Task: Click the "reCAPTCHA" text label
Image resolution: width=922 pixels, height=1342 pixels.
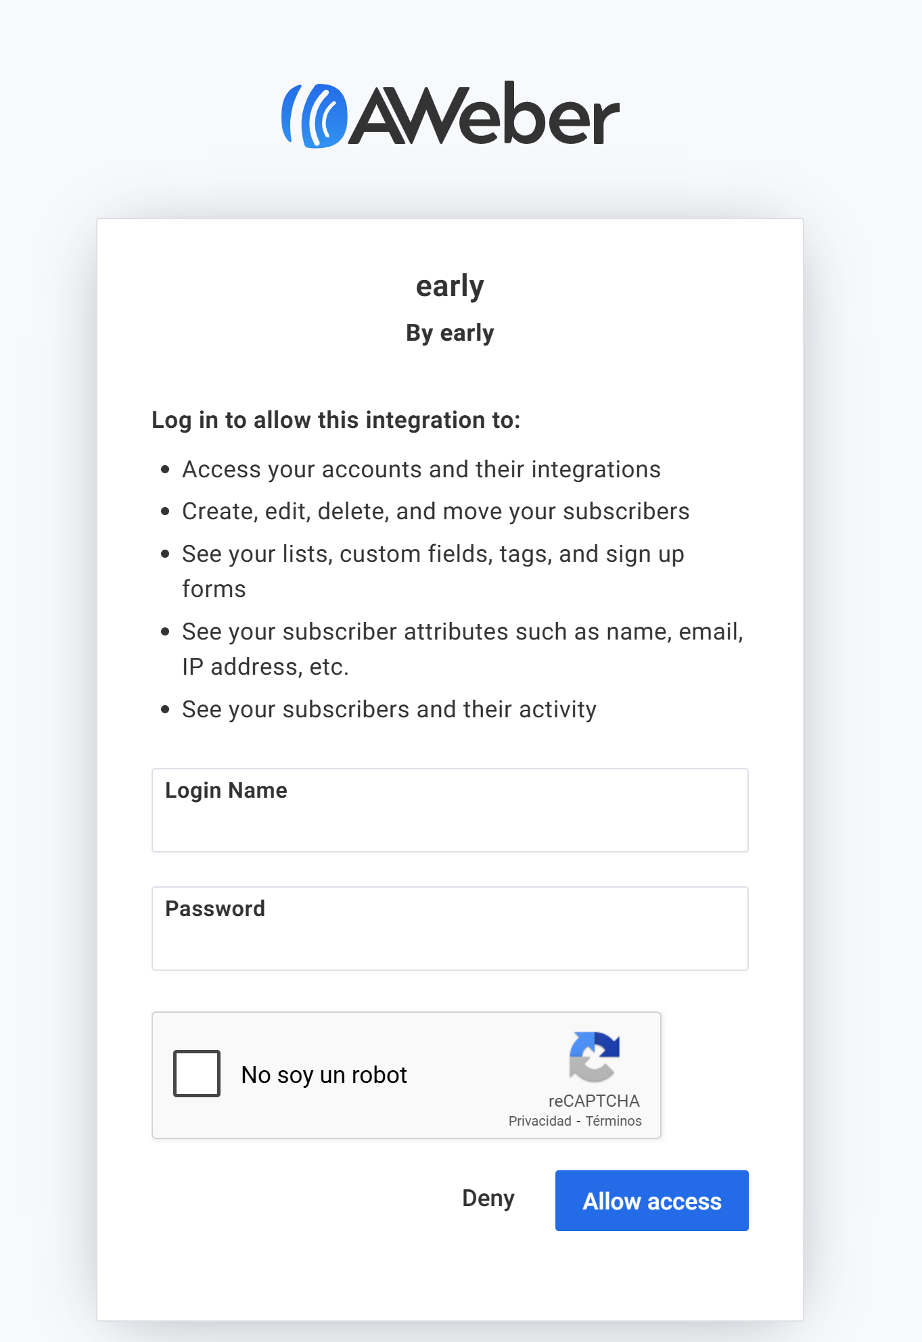Action: click(594, 1101)
